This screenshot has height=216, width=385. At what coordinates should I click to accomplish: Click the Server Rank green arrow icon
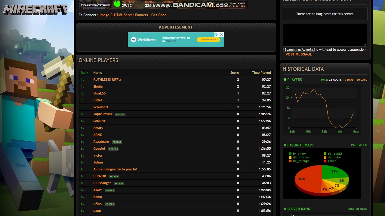[285, 209]
